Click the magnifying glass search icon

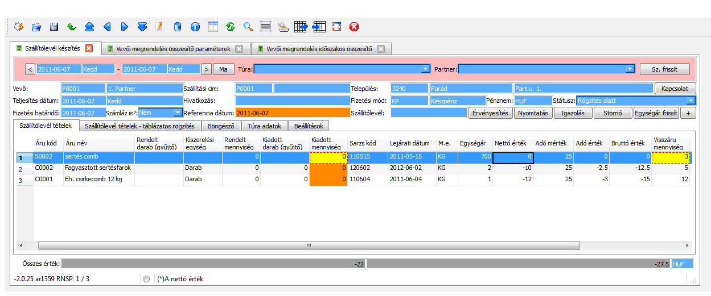pyautogui.click(x=248, y=27)
